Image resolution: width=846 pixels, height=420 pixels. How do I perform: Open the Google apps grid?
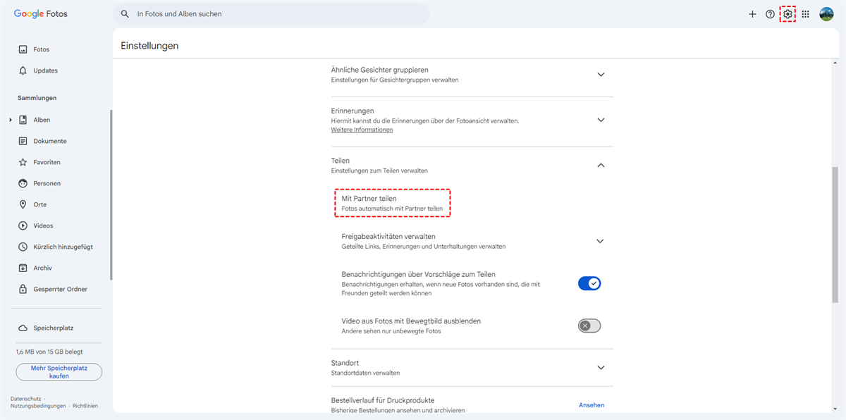(x=805, y=14)
